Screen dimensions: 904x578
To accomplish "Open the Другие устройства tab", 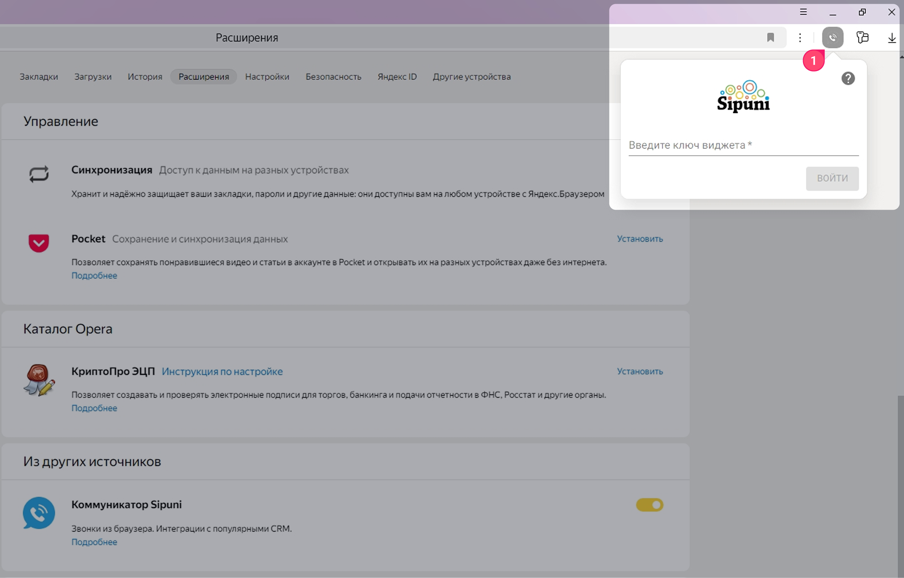I will point(472,77).
